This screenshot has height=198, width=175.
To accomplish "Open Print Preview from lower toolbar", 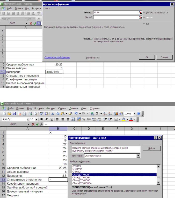I will pyautogui.click(x=35, y=113).
